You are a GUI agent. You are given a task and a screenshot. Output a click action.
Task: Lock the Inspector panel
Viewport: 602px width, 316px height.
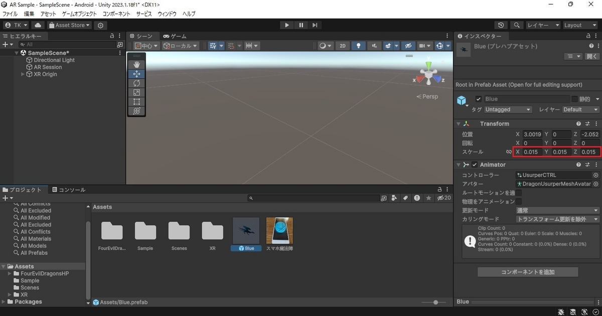pos(589,36)
